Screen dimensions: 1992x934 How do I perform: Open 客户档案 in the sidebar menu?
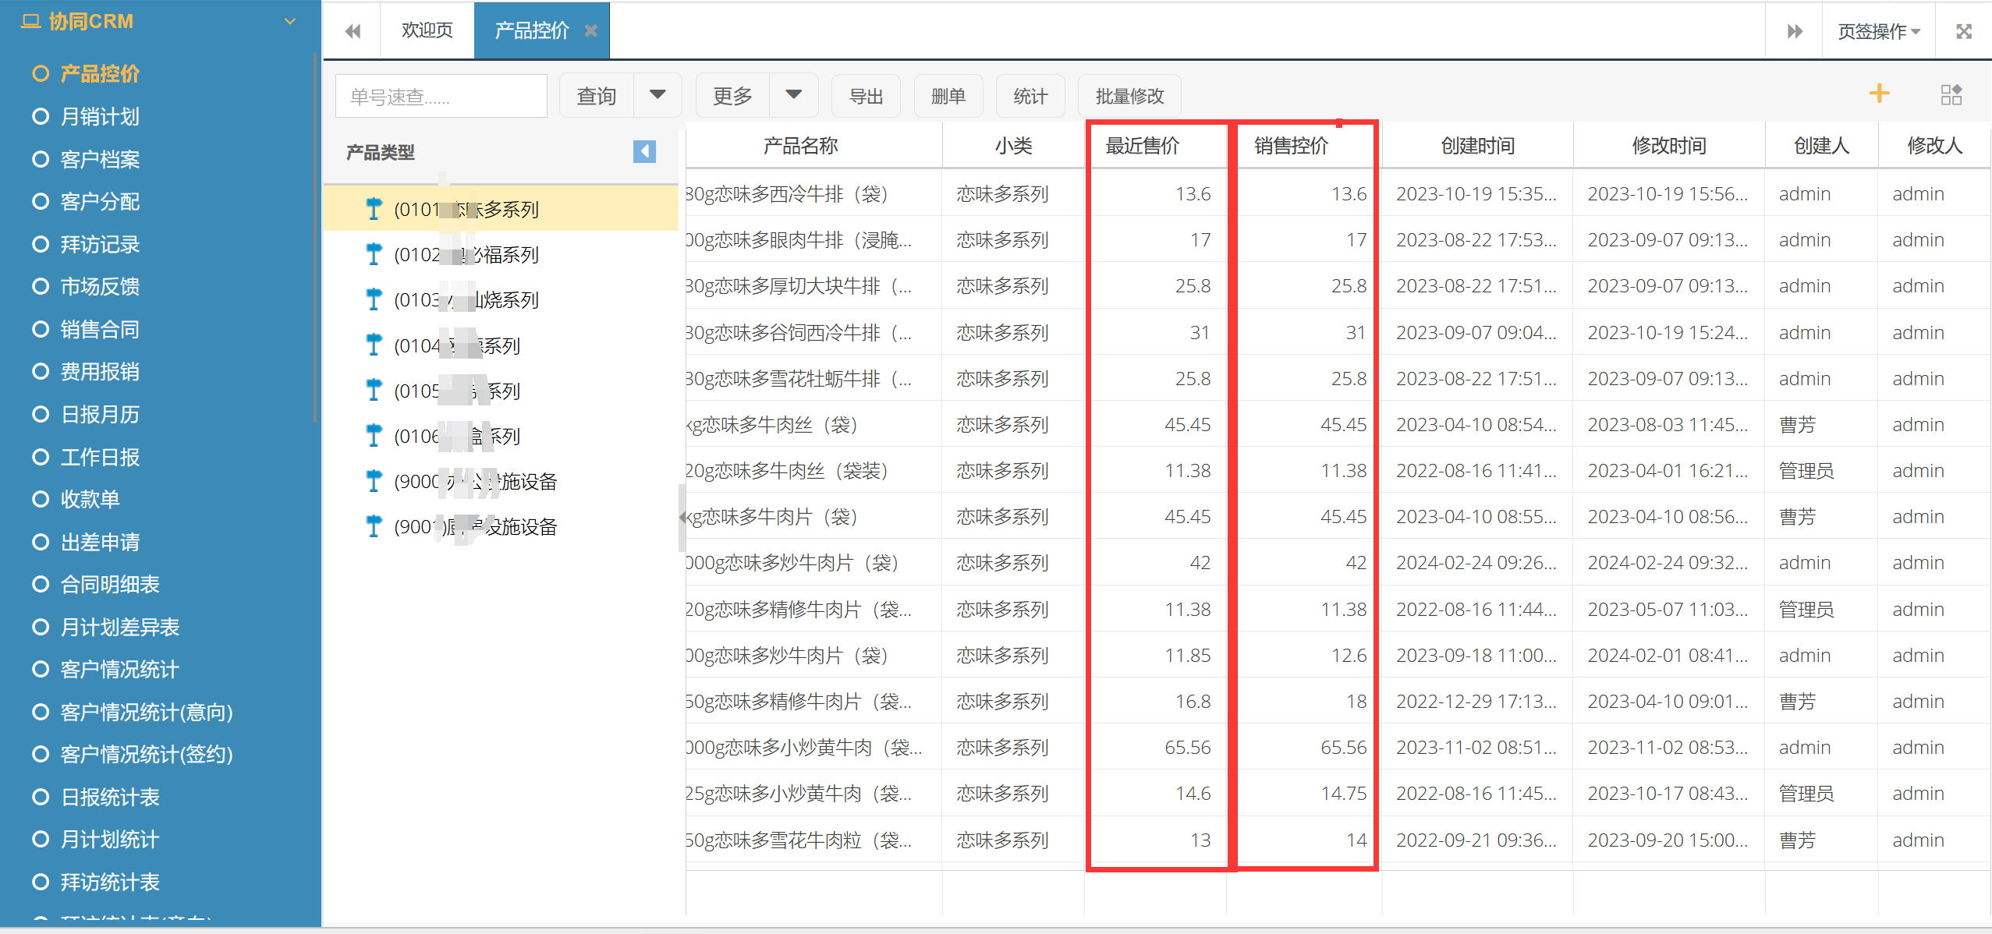coord(100,159)
